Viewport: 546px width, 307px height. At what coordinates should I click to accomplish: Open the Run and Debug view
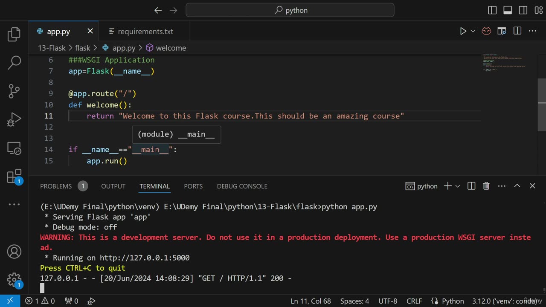point(14,119)
